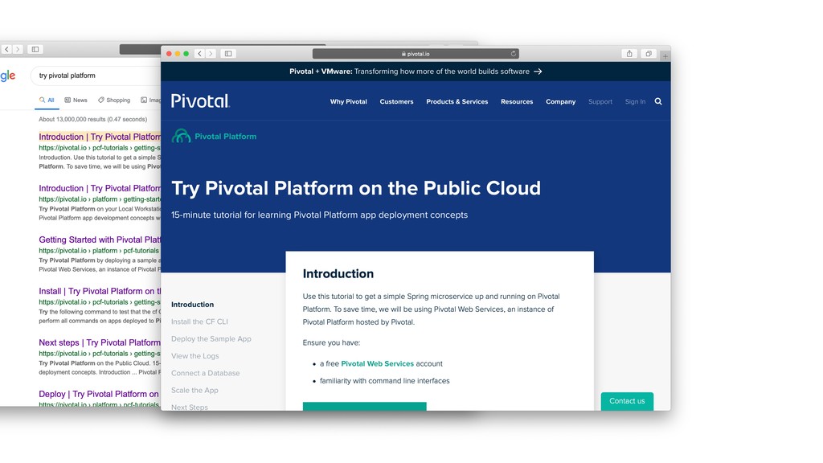
Task: Go back in the Google browser window
Action: coord(6,49)
